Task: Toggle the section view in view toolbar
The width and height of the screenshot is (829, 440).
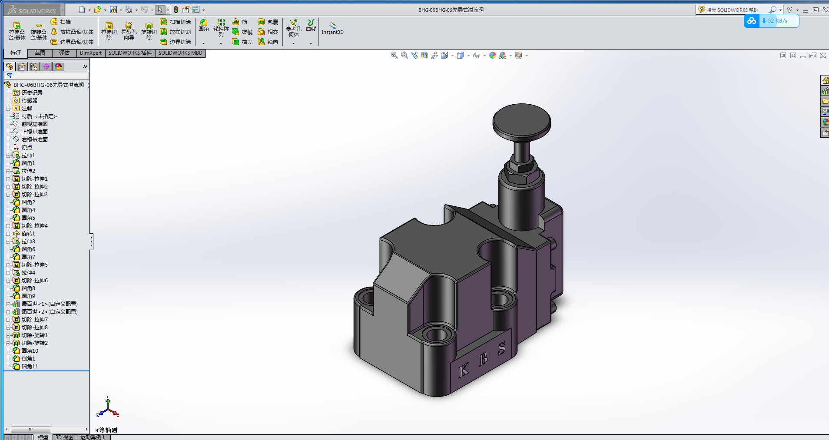Action: point(424,55)
